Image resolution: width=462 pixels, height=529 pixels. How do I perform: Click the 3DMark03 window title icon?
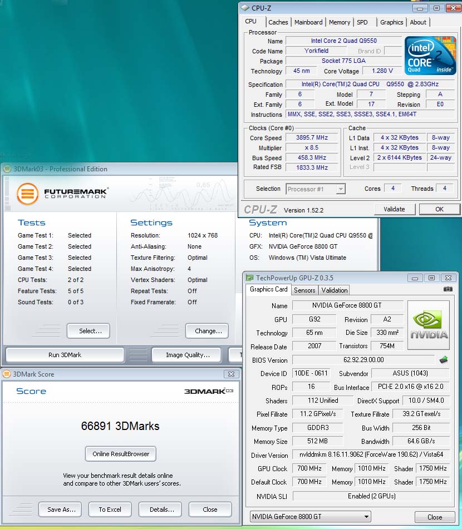pyautogui.click(x=7, y=169)
